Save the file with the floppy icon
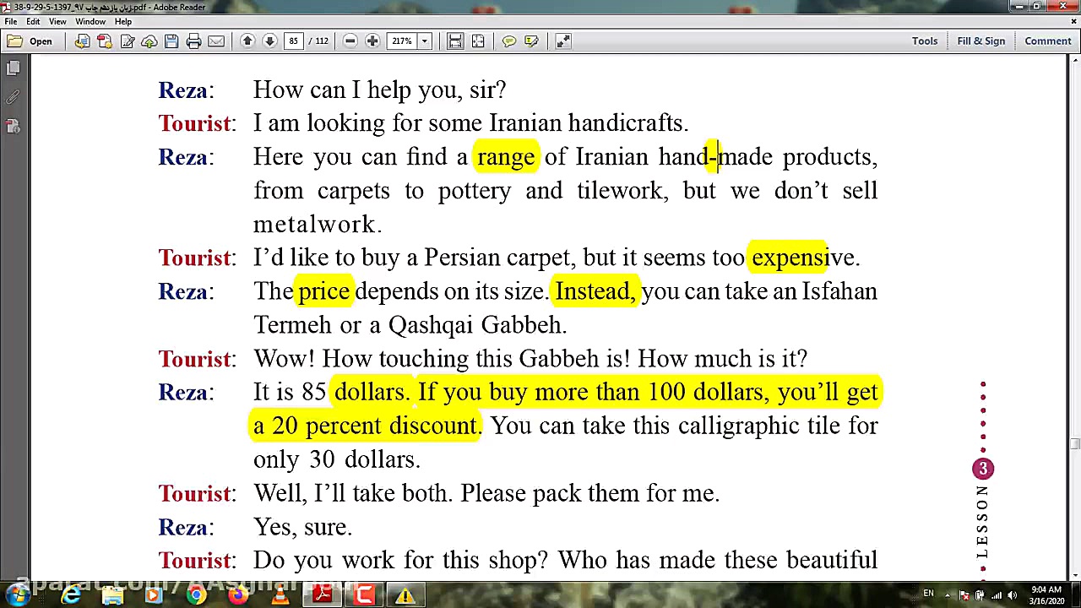The height and width of the screenshot is (608, 1081). [171, 41]
